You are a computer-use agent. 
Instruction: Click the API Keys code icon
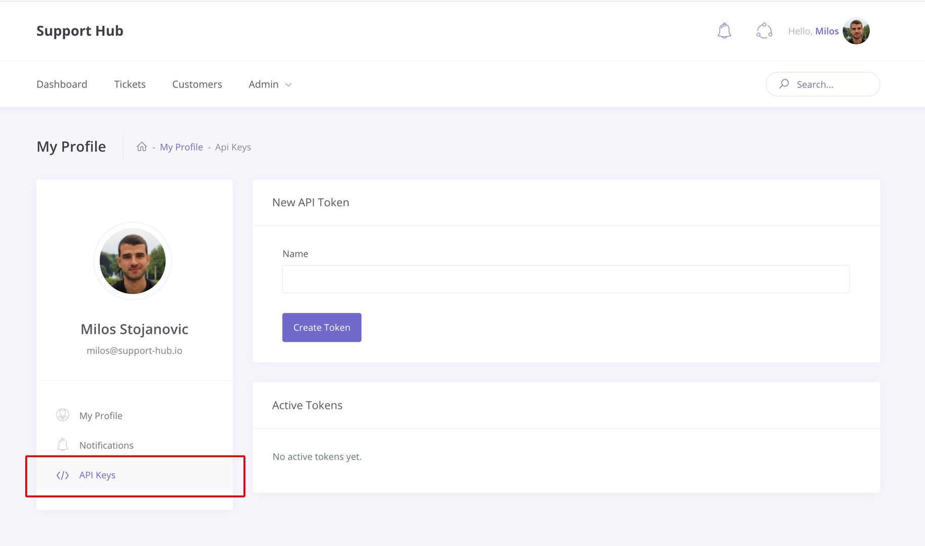(x=63, y=475)
